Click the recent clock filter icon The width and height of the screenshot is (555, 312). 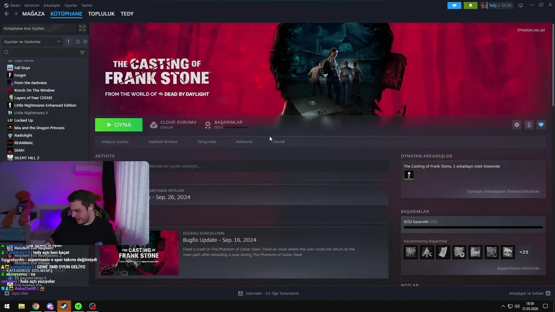pos(78,42)
